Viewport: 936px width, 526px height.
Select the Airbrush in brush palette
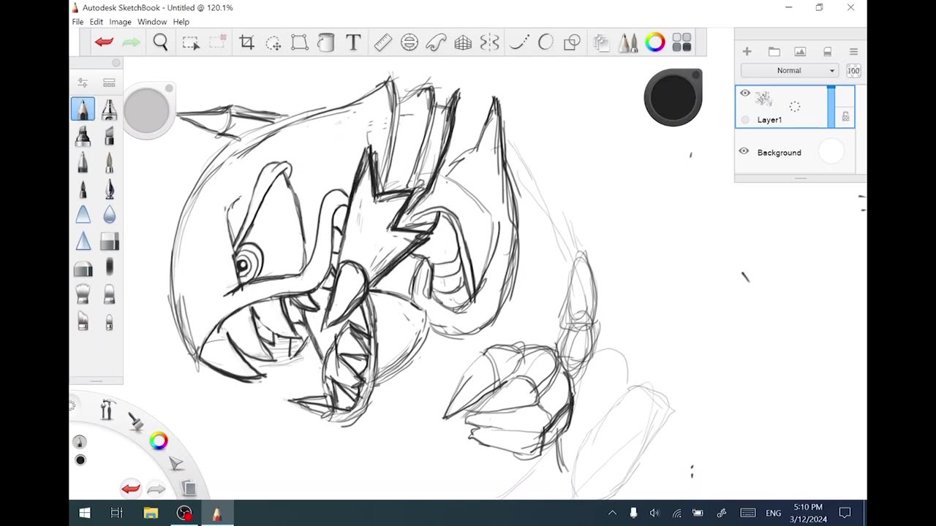tap(109, 109)
